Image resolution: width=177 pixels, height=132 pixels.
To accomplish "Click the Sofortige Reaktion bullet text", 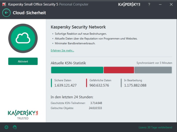I will (81, 34).
